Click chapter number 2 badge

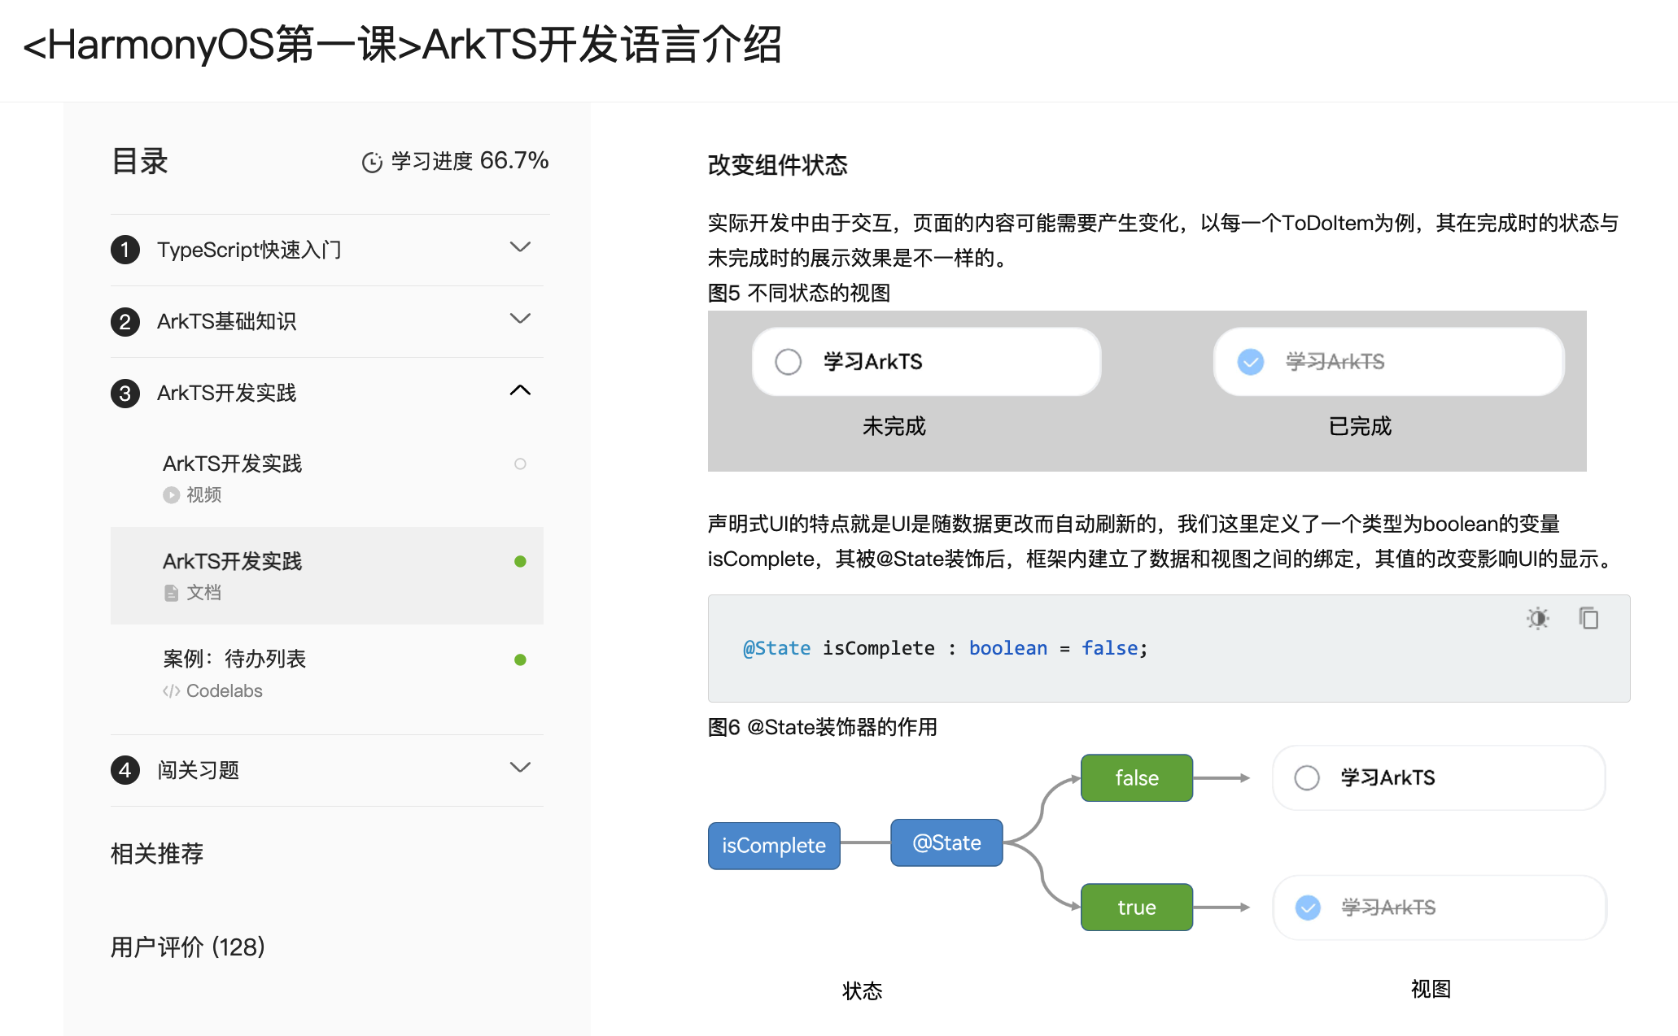(125, 321)
